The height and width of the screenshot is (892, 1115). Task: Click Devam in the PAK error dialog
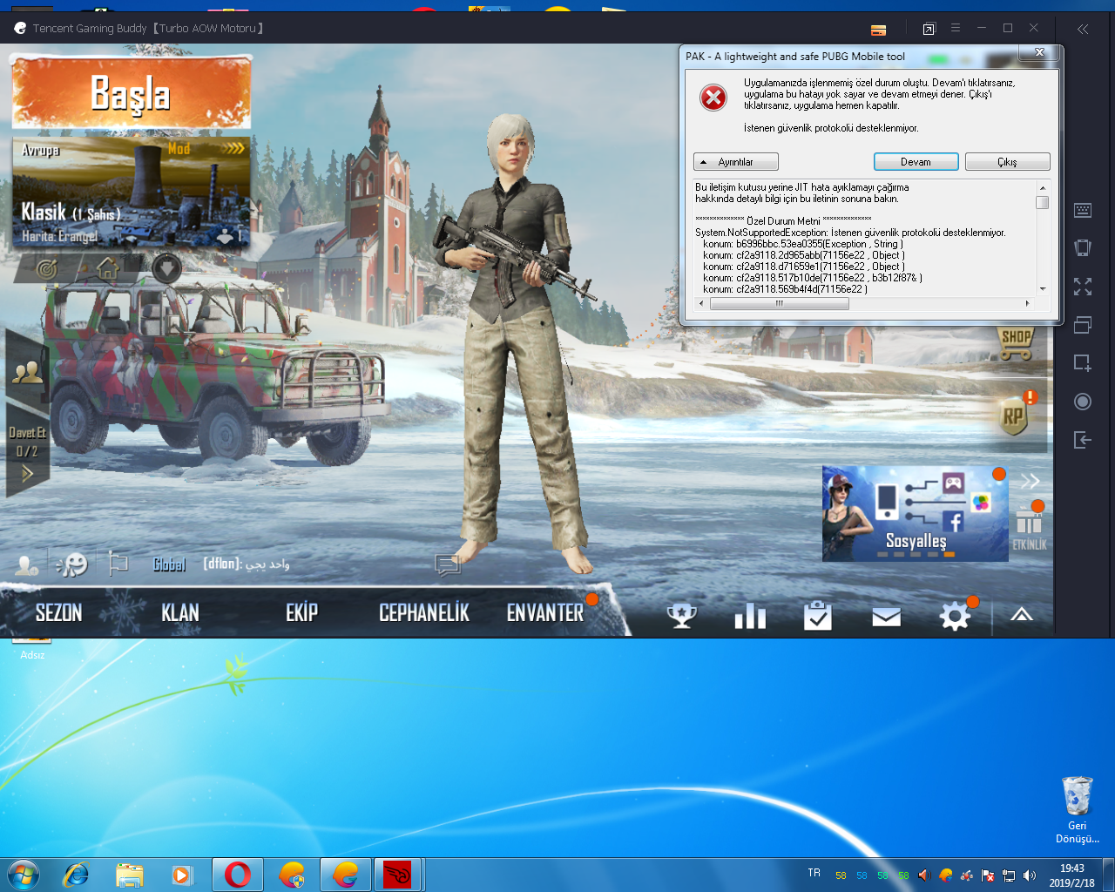coord(916,162)
